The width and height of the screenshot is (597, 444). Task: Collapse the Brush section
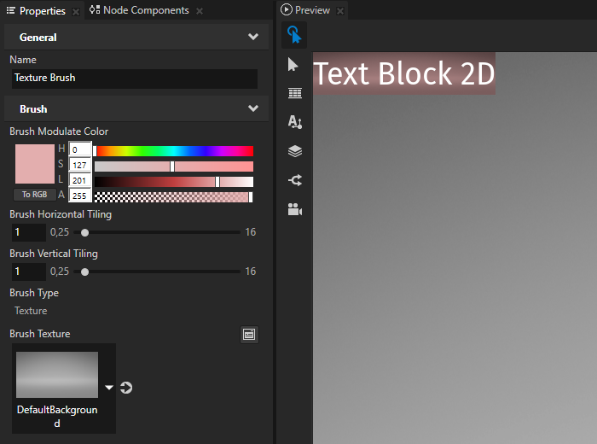(252, 109)
